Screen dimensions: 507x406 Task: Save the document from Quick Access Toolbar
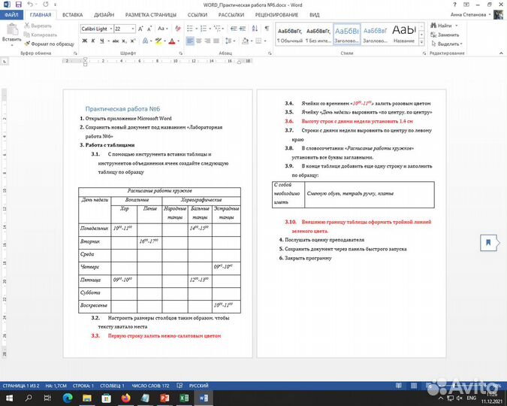coord(19,5)
